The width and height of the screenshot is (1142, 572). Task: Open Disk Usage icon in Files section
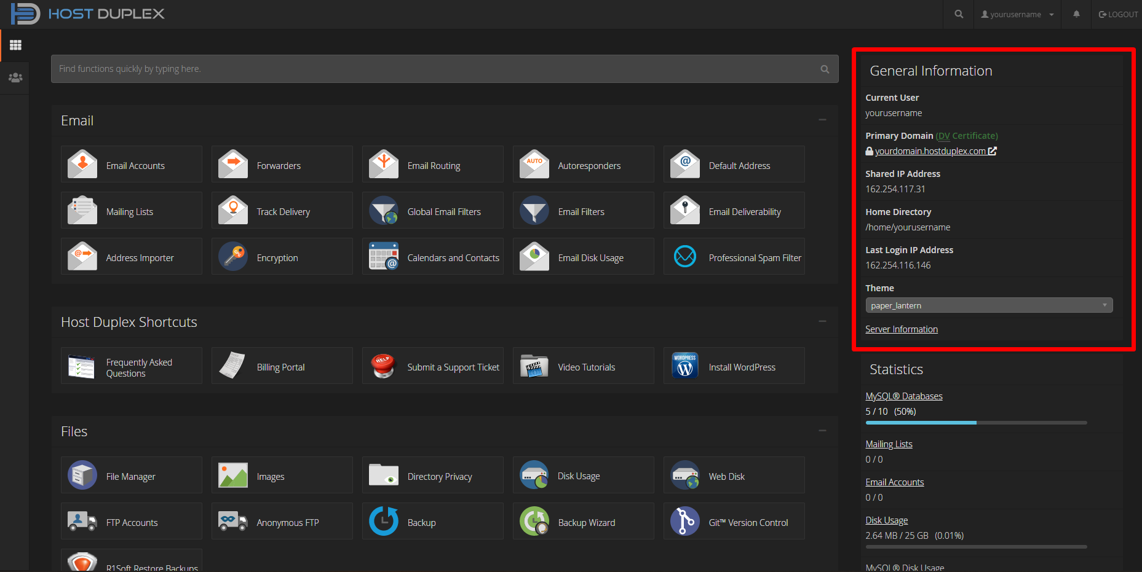pos(534,475)
